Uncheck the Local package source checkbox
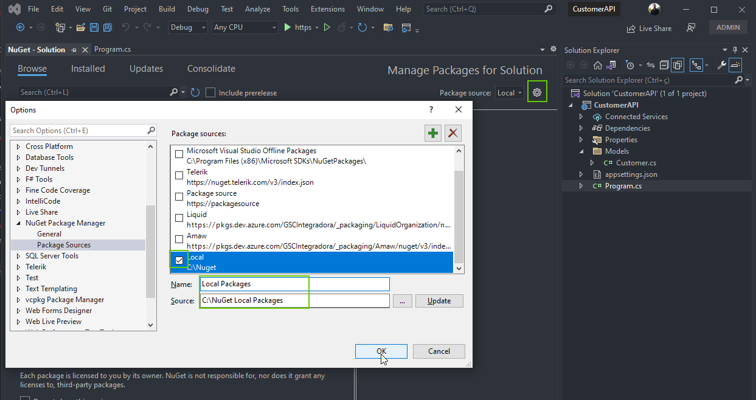756x400 pixels. pyautogui.click(x=179, y=260)
